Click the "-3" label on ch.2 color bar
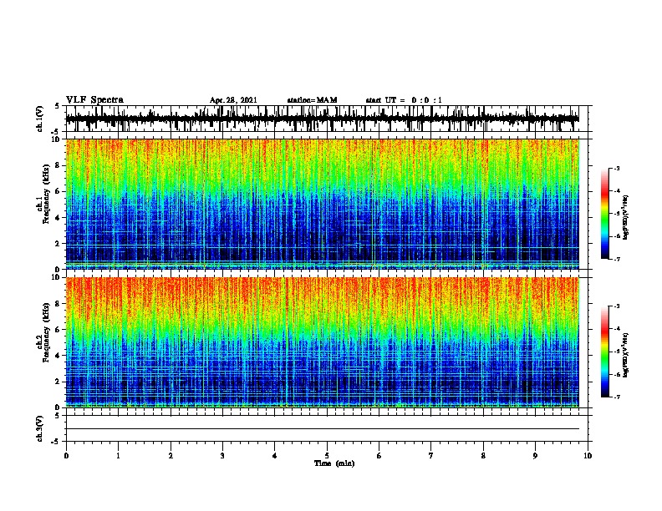Image resolution: width=662 pixels, height=511 pixels. 617,306
